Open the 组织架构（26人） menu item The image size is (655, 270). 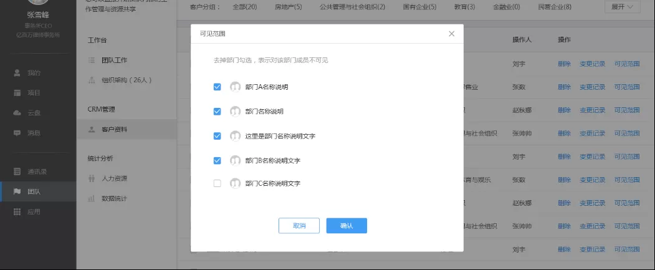click(127, 80)
